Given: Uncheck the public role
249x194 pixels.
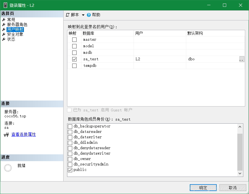Looking at the screenshot, I should (x=70, y=170).
